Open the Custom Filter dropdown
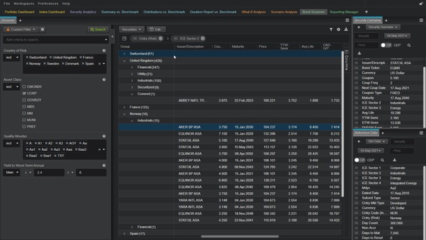This screenshot has height=240, width=426. point(21,30)
